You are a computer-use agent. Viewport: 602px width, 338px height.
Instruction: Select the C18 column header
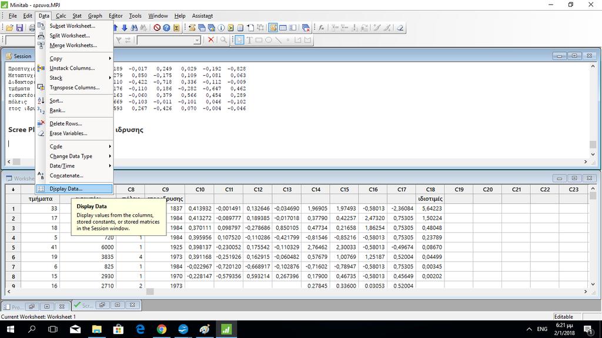coord(430,190)
